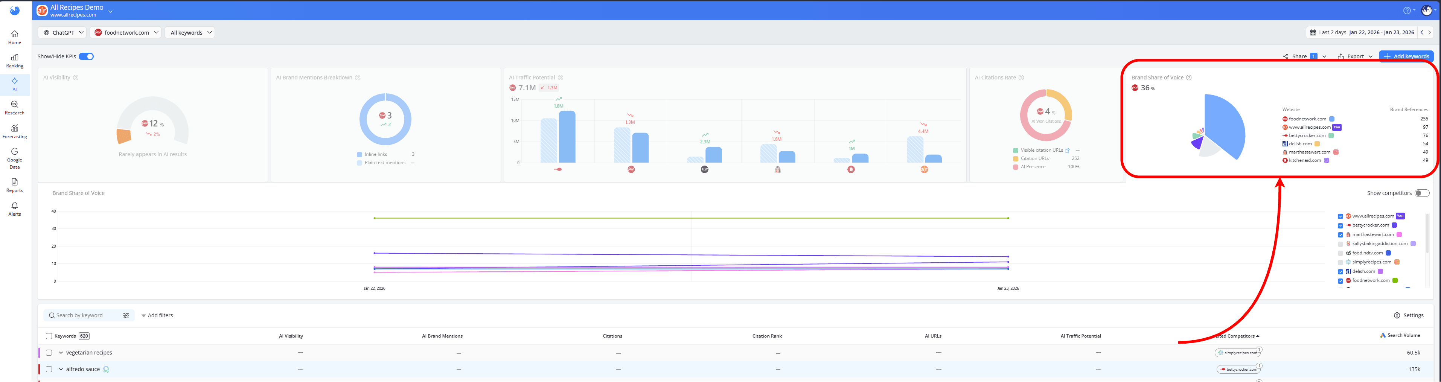Open the Share options arrow
The width and height of the screenshot is (1441, 382).
coord(1324,56)
